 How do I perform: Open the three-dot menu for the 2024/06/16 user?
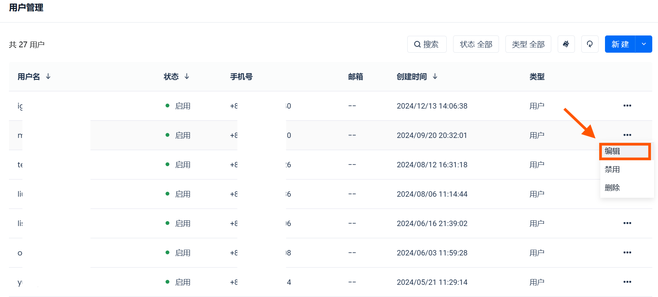point(627,223)
